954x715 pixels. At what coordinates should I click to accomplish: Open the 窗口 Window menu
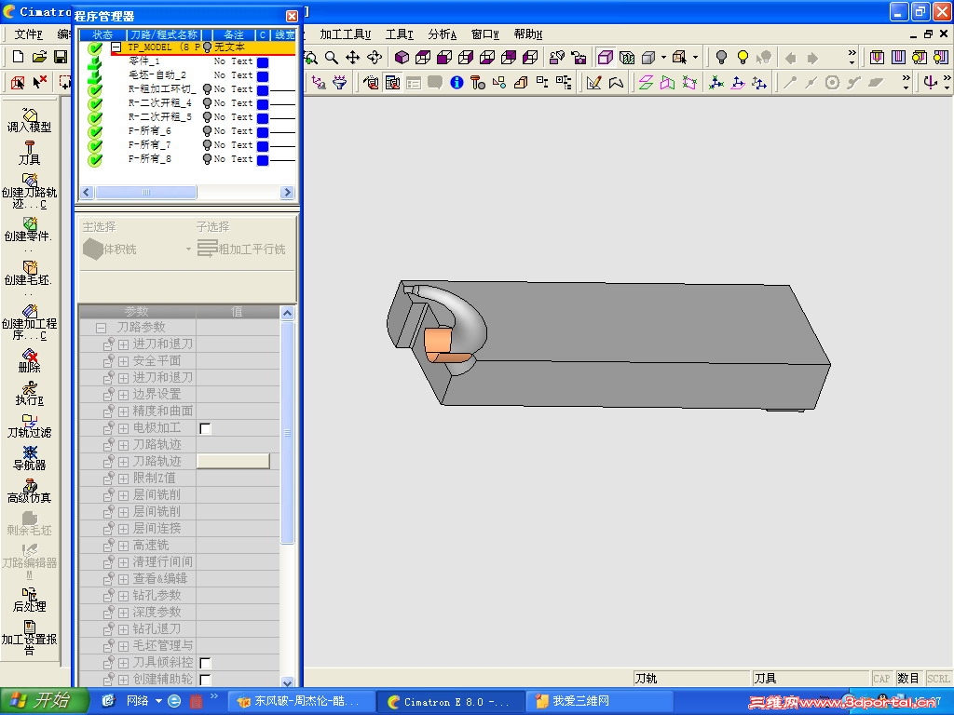484,34
